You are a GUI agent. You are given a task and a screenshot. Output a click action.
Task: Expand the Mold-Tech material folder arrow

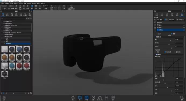[x=3, y=25]
